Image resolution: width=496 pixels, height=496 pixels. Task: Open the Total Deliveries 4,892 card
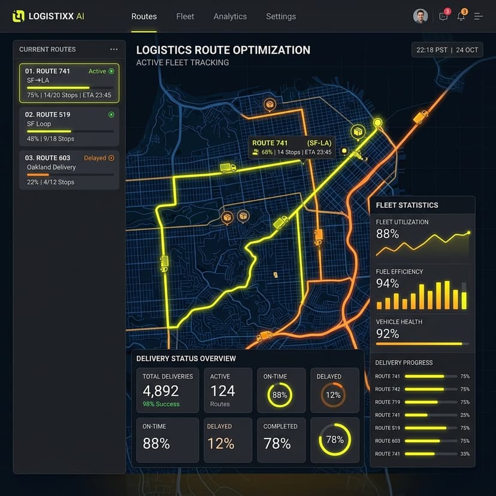pos(168,390)
